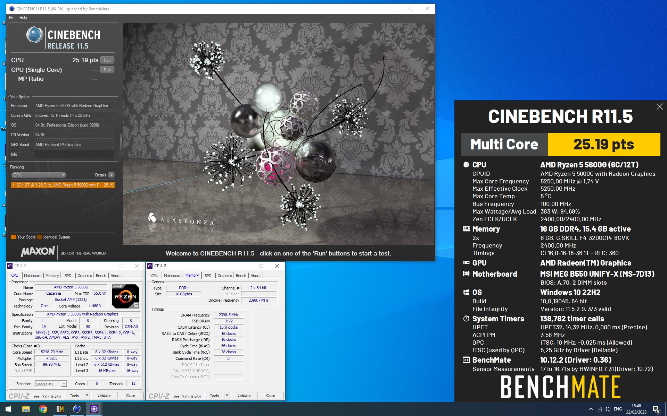Run the CPU Single Core test
The image size is (667, 416).
(x=107, y=70)
